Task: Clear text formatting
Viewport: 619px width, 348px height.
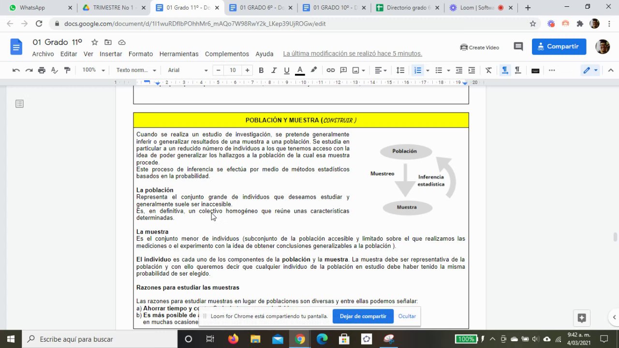Action: click(x=488, y=70)
